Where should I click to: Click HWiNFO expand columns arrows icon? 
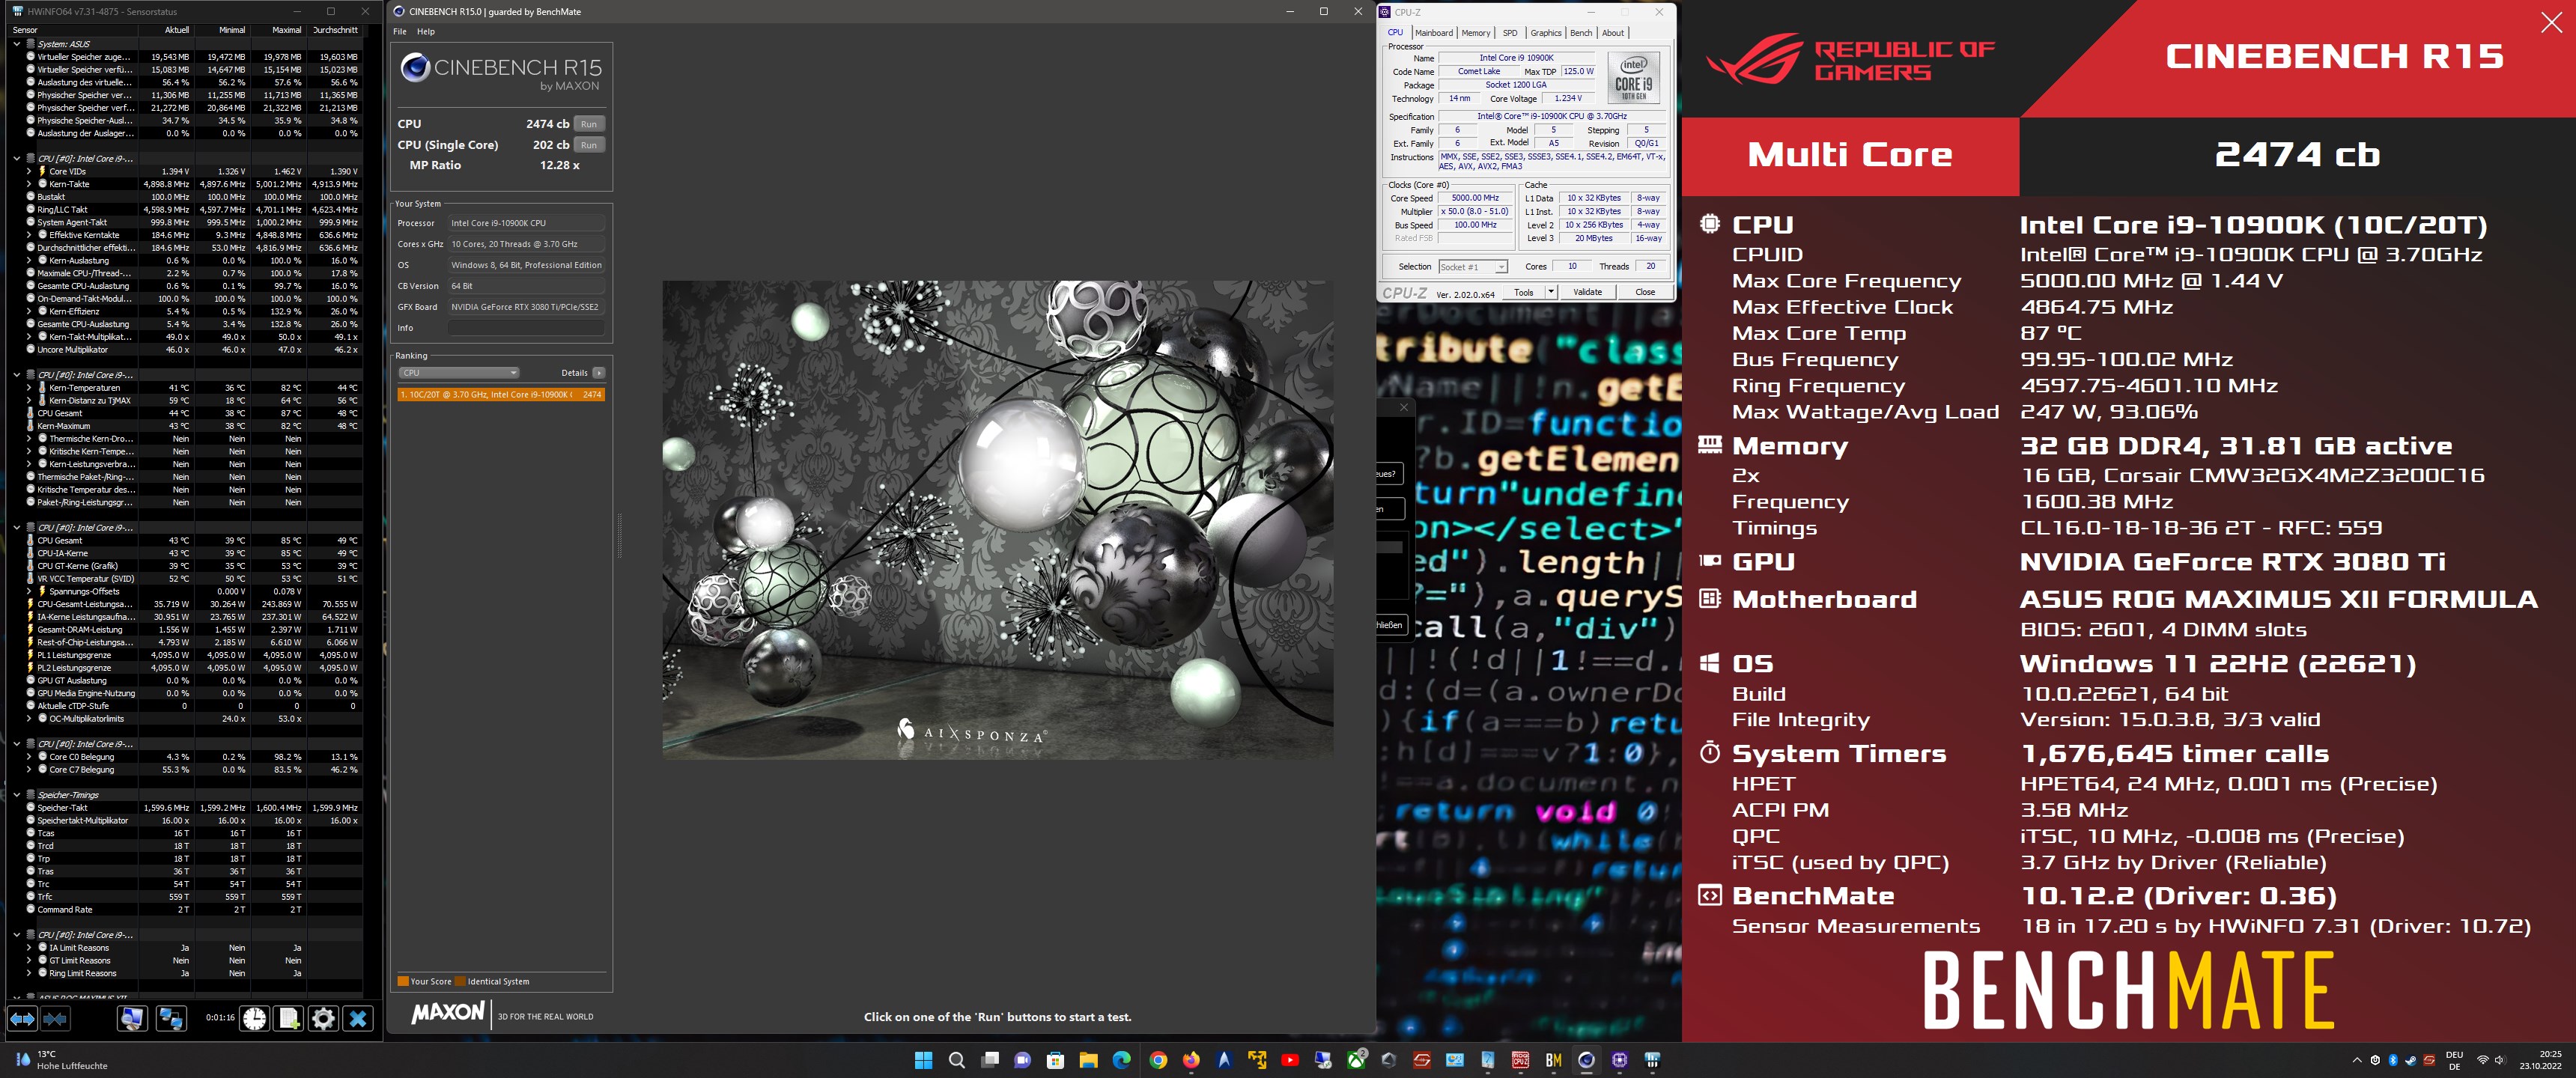tap(22, 1018)
